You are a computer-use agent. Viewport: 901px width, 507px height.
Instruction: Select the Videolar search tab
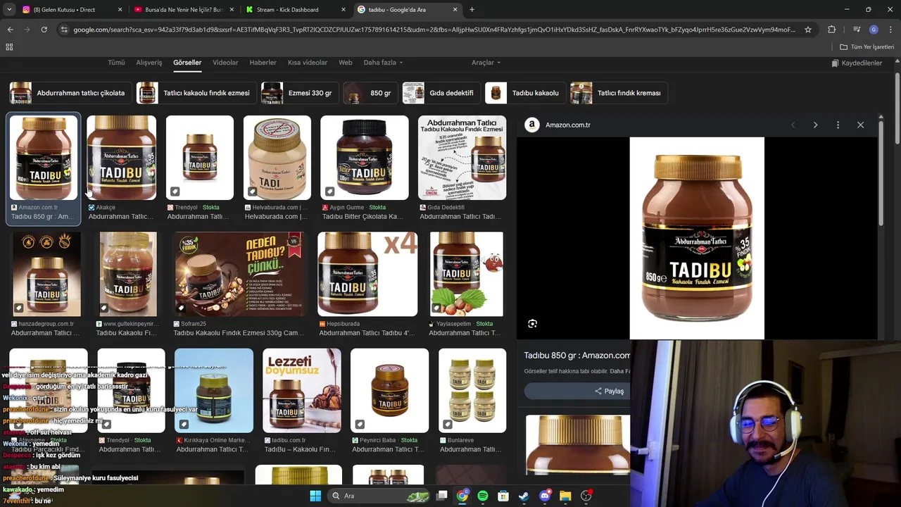point(225,63)
